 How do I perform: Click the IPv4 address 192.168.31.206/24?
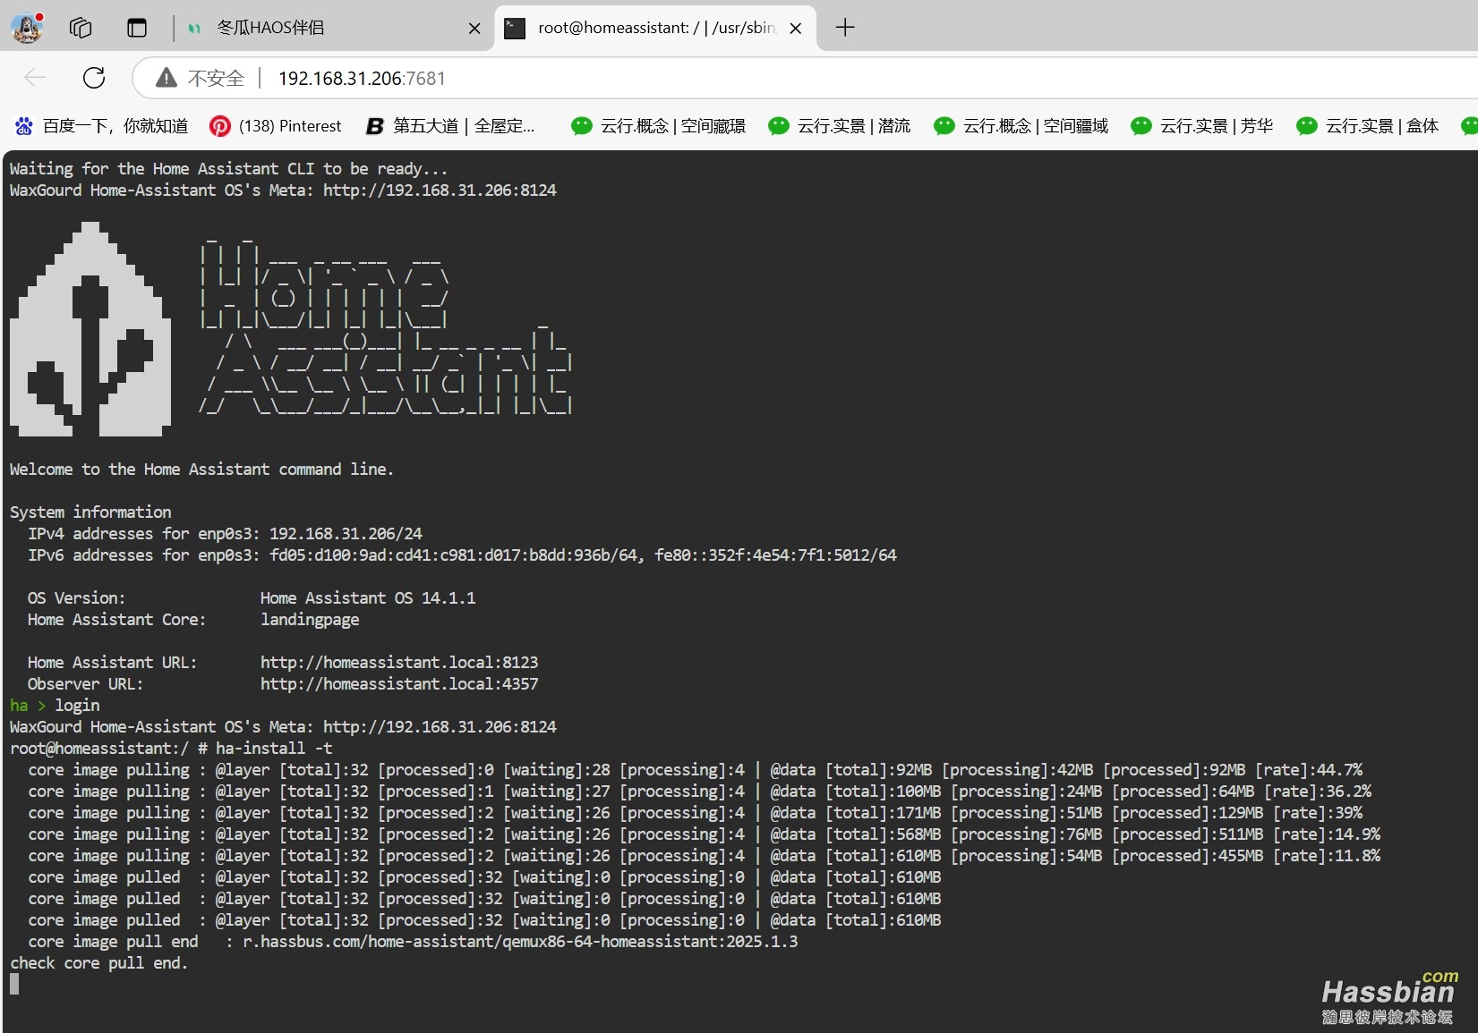[x=346, y=534]
